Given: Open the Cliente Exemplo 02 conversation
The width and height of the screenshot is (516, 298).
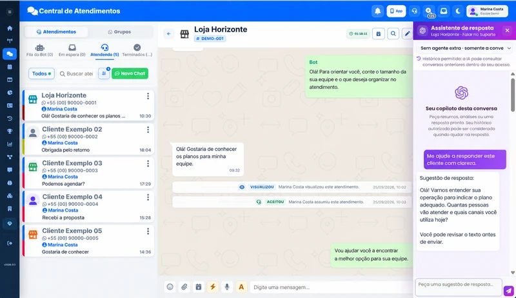Looking at the screenshot, I should (x=88, y=139).
